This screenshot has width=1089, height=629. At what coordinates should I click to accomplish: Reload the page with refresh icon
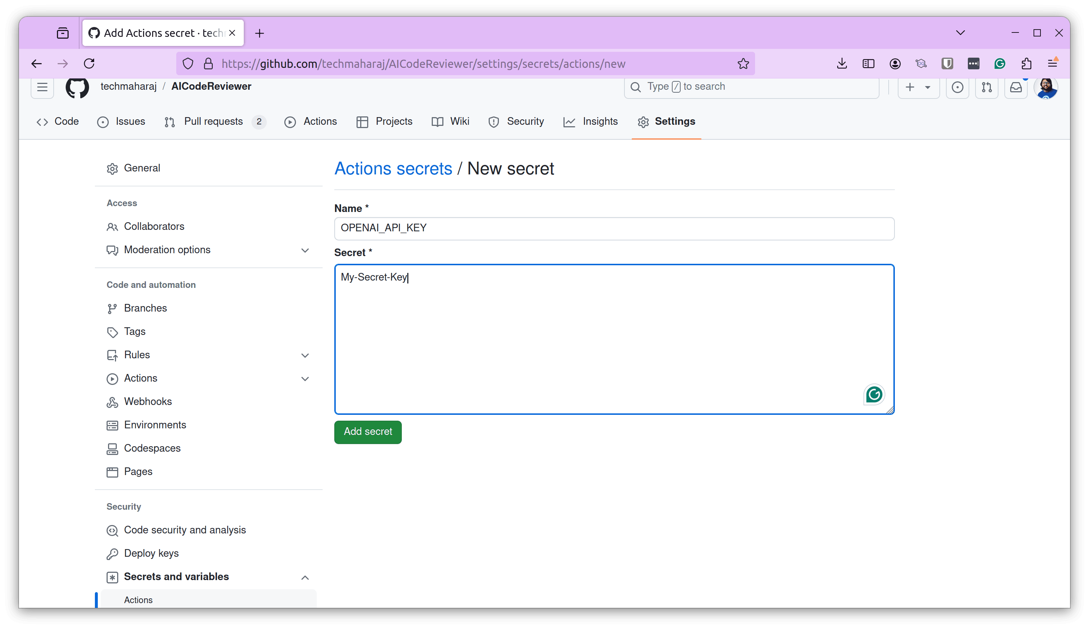pyautogui.click(x=89, y=63)
